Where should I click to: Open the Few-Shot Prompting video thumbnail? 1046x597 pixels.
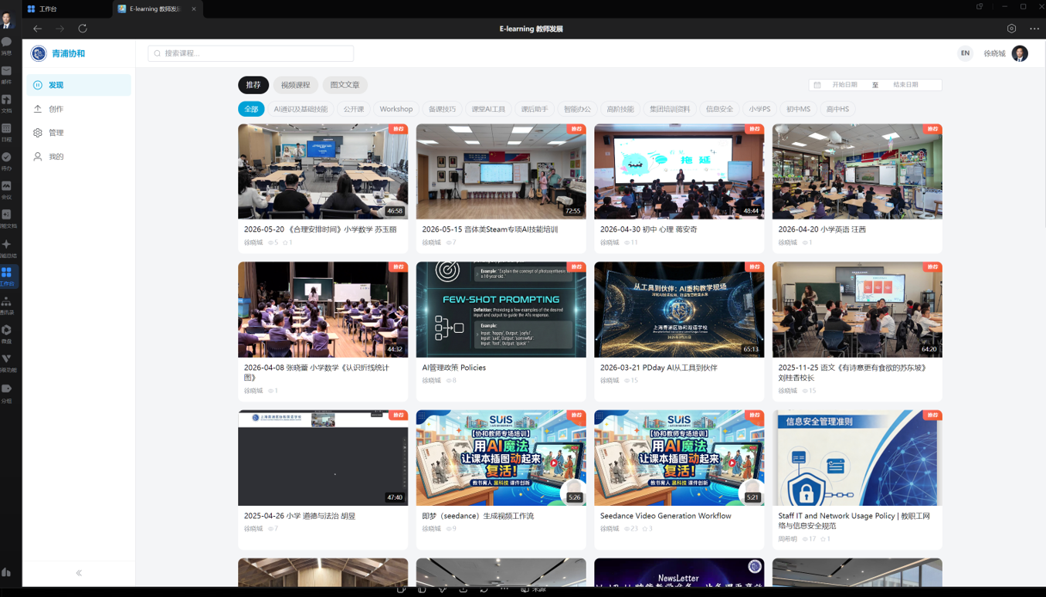tap(501, 309)
